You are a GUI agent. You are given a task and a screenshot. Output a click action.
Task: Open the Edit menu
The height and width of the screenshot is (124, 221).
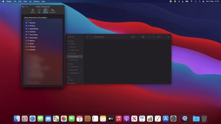tap(20, 1)
